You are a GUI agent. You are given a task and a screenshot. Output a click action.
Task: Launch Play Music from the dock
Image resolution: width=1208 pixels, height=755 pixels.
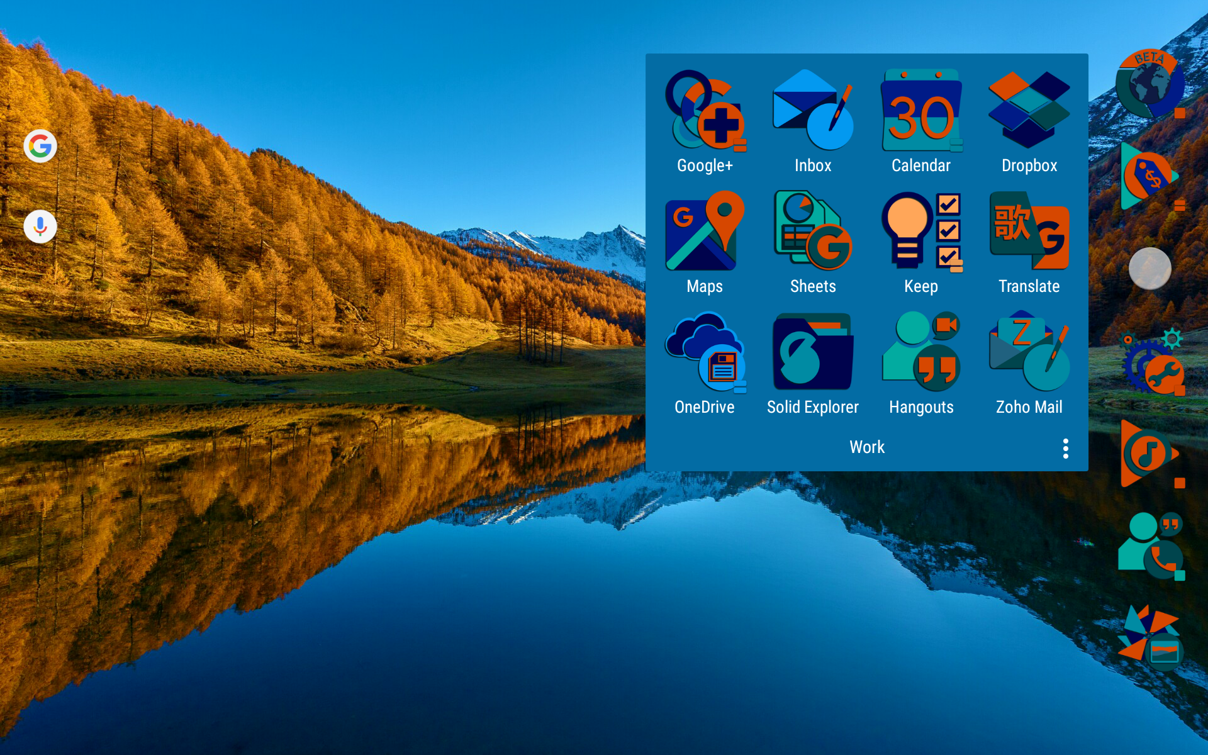pyautogui.click(x=1149, y=453)
